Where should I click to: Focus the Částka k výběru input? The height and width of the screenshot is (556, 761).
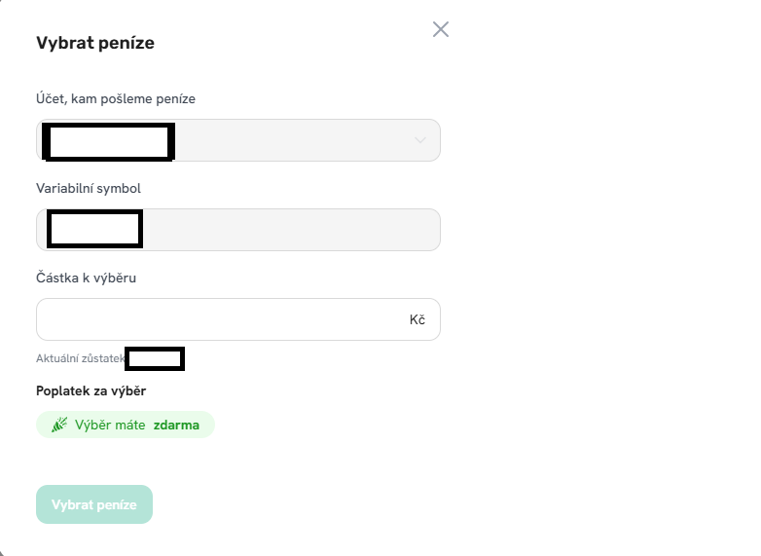[x=219, y=319]
